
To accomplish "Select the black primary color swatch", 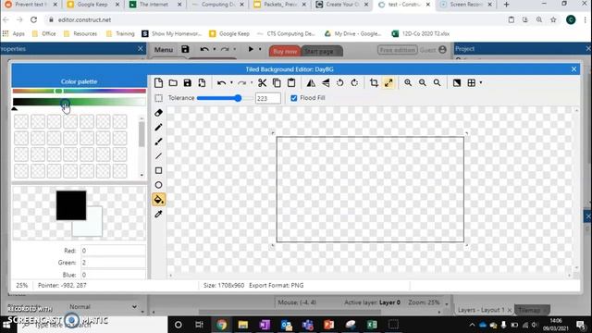I will tap(71, 205).
